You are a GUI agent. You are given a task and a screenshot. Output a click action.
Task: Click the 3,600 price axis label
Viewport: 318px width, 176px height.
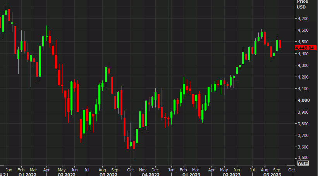coord(303,147)
